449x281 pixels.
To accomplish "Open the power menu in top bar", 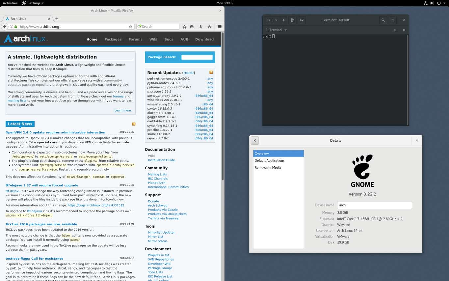I will (x=440, y=3).
